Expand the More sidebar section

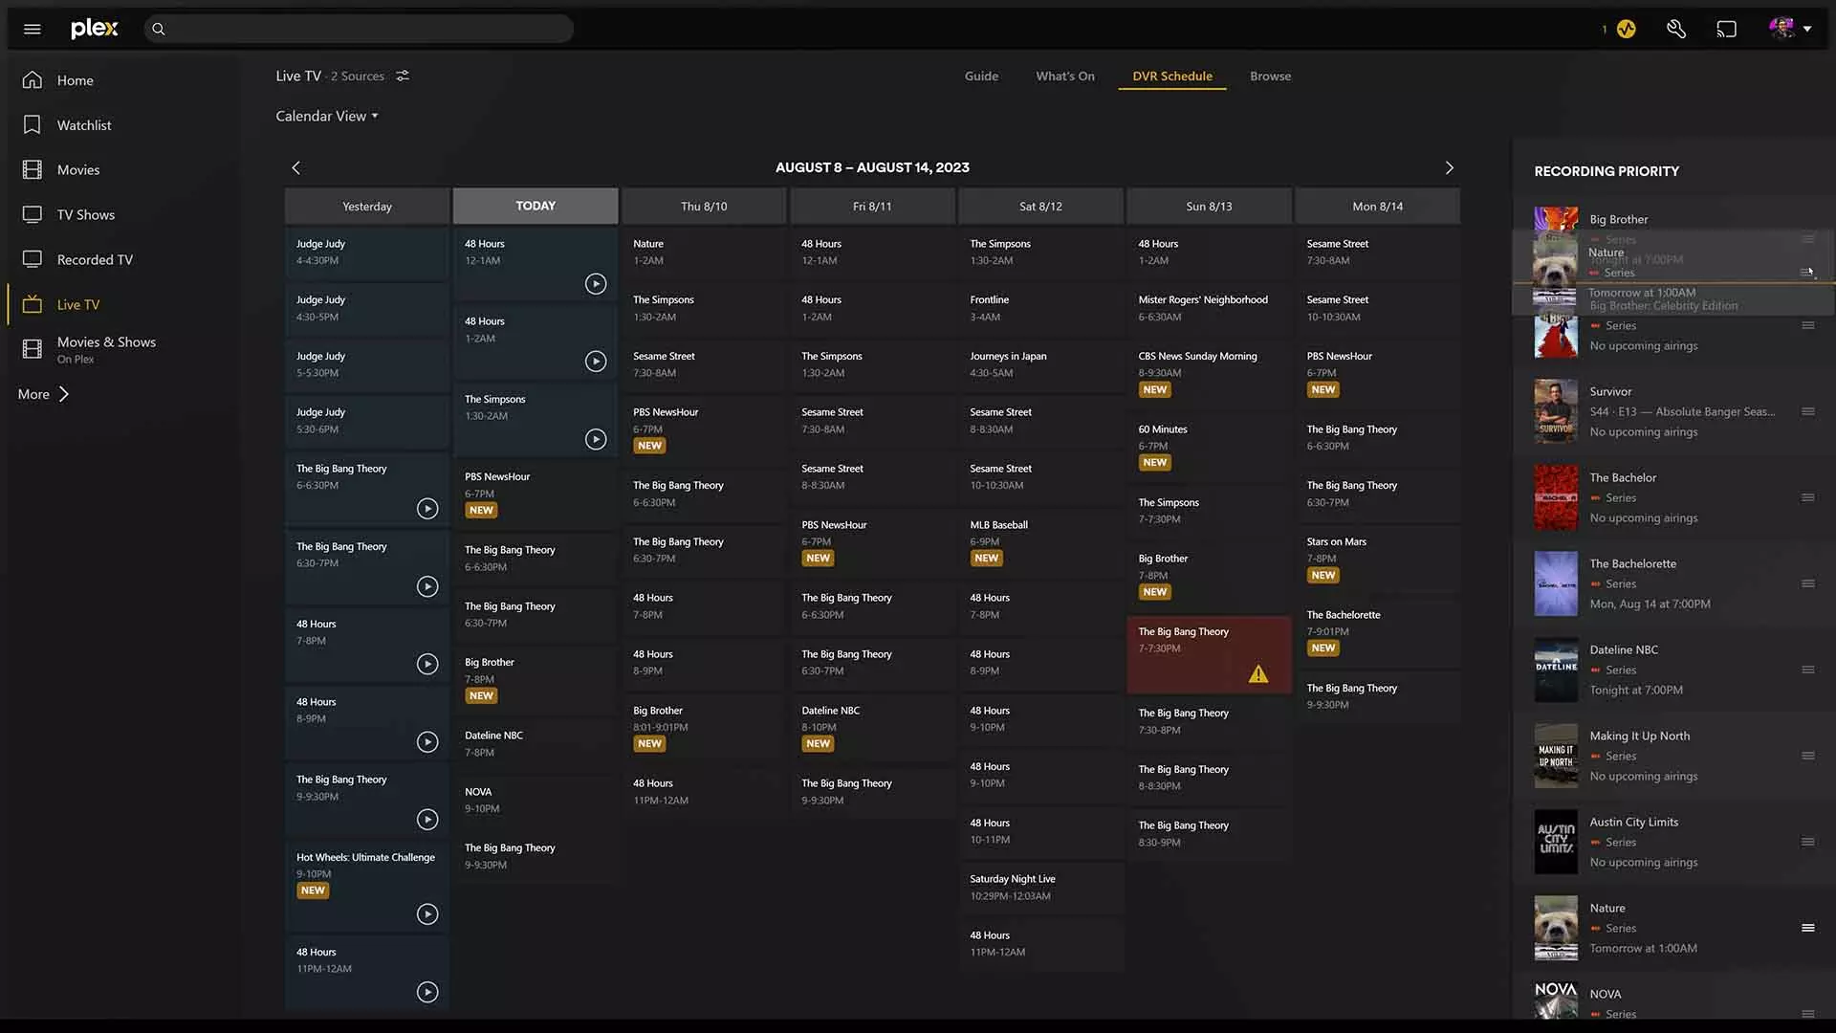point(44,394)
